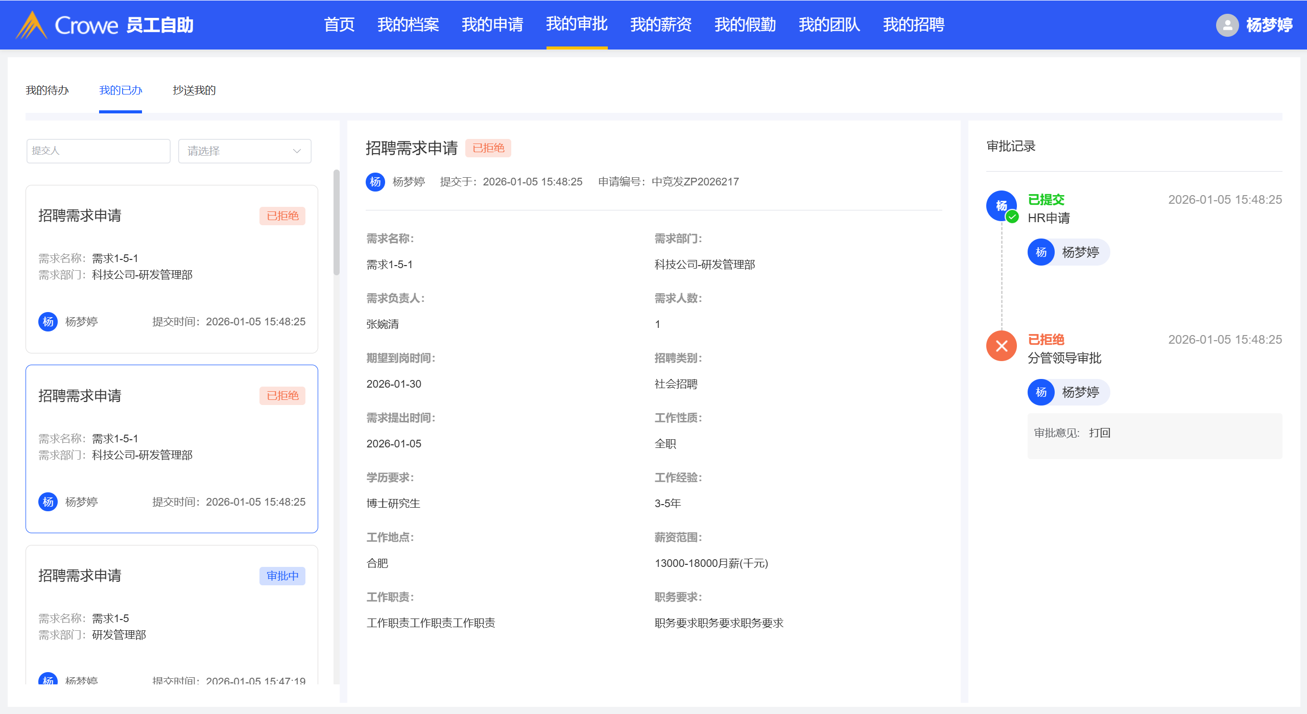Viewport: 1307px width, 714px height.
Task: Click the 杨梦婷 approver chip under HR申请
Action: (1068, 252)
